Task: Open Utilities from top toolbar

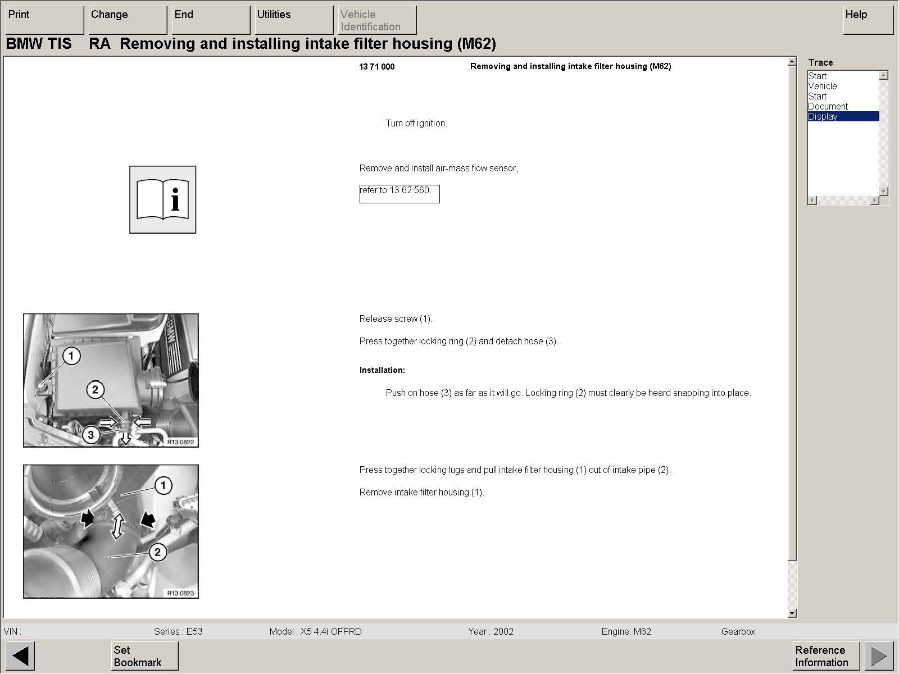Action: click(294, 20)
